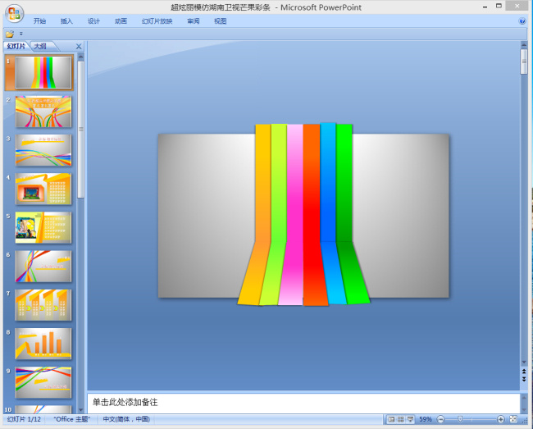Fit slide to current window icon
Viewport: 533px width, 429px height.
(513, 419)
